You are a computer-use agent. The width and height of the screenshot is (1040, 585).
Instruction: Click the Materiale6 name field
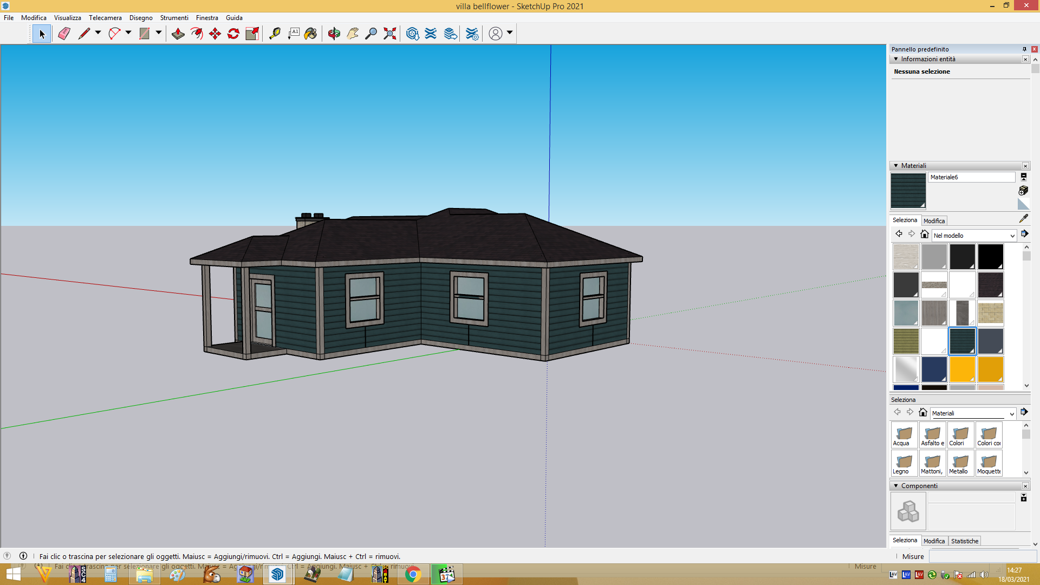pos(972,177)
